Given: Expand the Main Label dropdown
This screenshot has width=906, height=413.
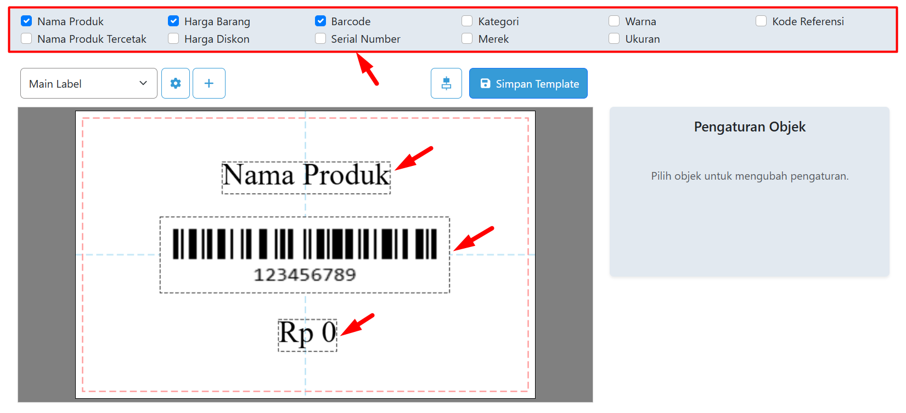Looking at the screenshot, I should pyautogui.click(x=89, y=83).
